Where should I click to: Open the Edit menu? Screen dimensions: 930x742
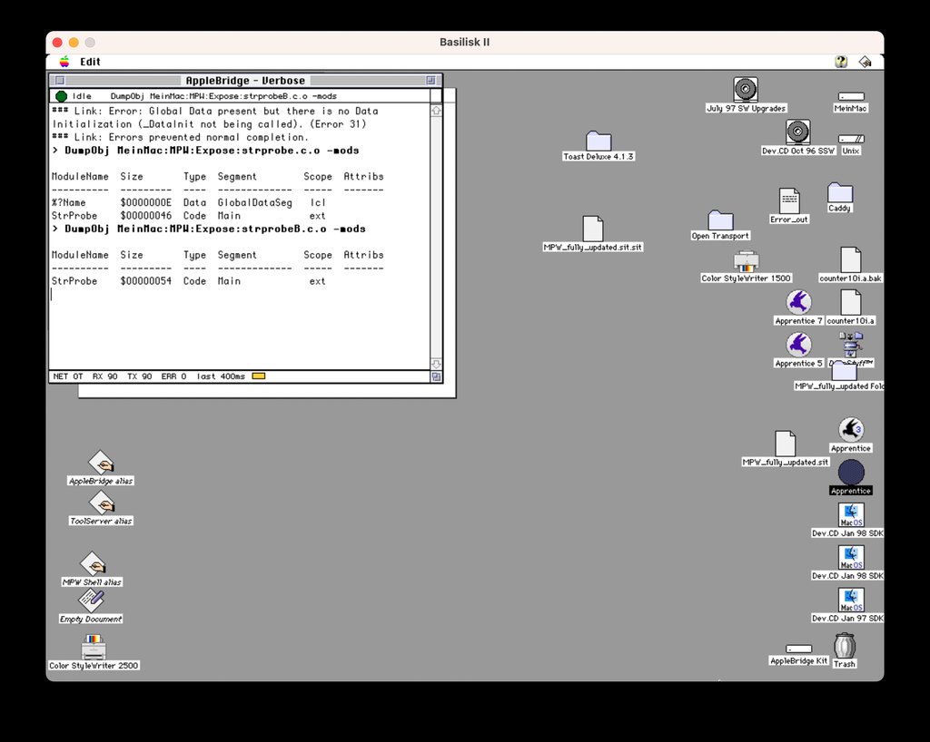coord(90,62)
